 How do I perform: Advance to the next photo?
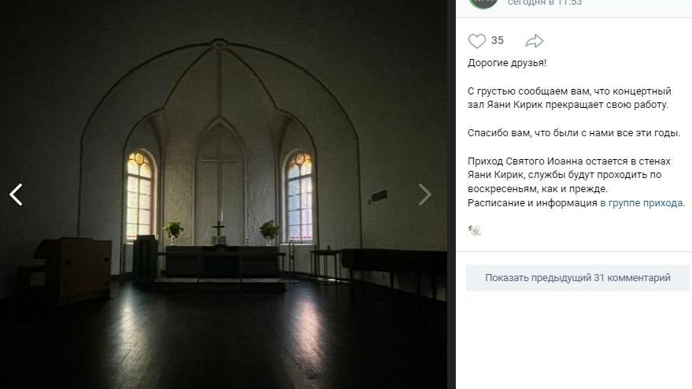coord(424,194)
